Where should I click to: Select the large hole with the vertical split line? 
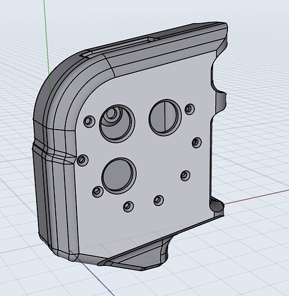click(x=165, y=118)
